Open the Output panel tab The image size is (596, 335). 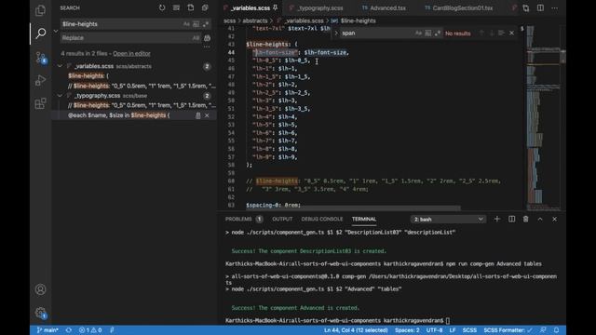[282, 220]
